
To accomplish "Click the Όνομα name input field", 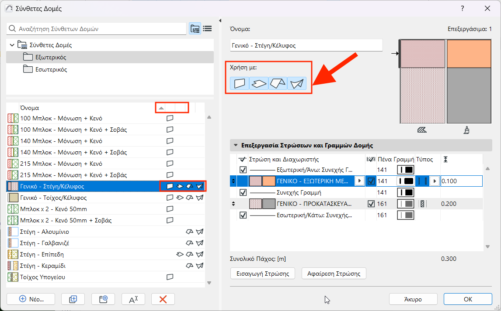I will click(x=306, y=45).
